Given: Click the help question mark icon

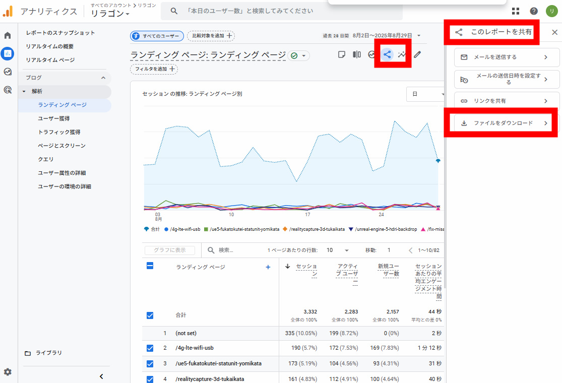Looking at the screenshot, I should click(534, 11).
